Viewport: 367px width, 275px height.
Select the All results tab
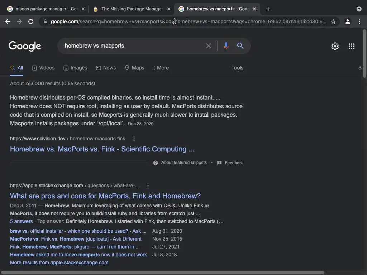16,68
